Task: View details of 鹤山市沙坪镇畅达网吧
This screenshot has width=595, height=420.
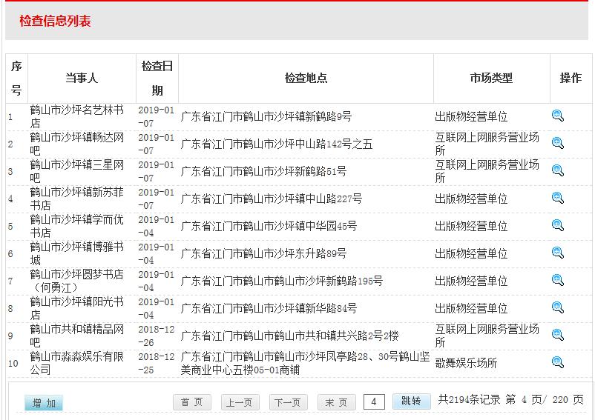Action: pos(558,143)
